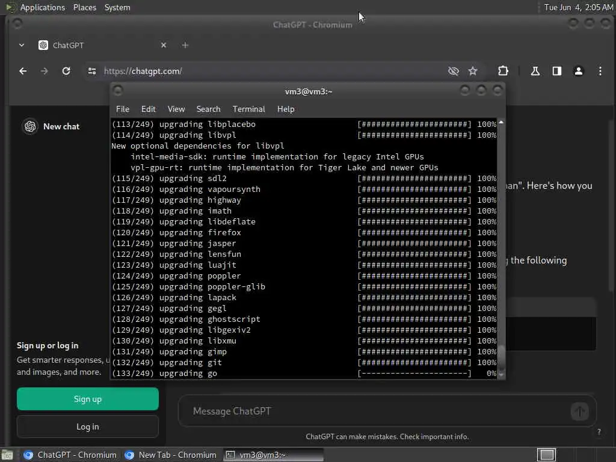
Task: Click the green Sign up button
Action: (88, 399)
